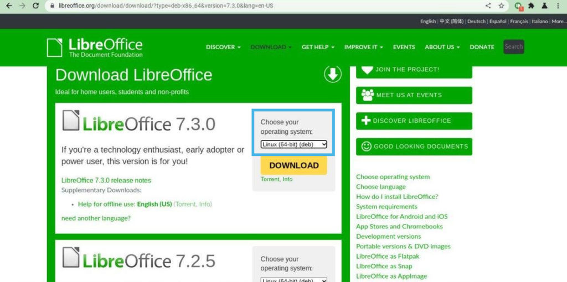Expand the DISCOVER menu
The height and width of the screenshot is (282, 567).
(x=223, y=47)
